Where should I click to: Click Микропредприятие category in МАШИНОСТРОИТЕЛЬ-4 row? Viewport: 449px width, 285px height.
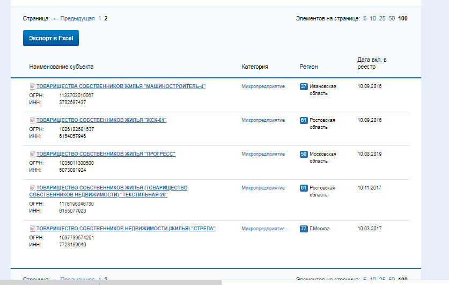click(263, 86)
